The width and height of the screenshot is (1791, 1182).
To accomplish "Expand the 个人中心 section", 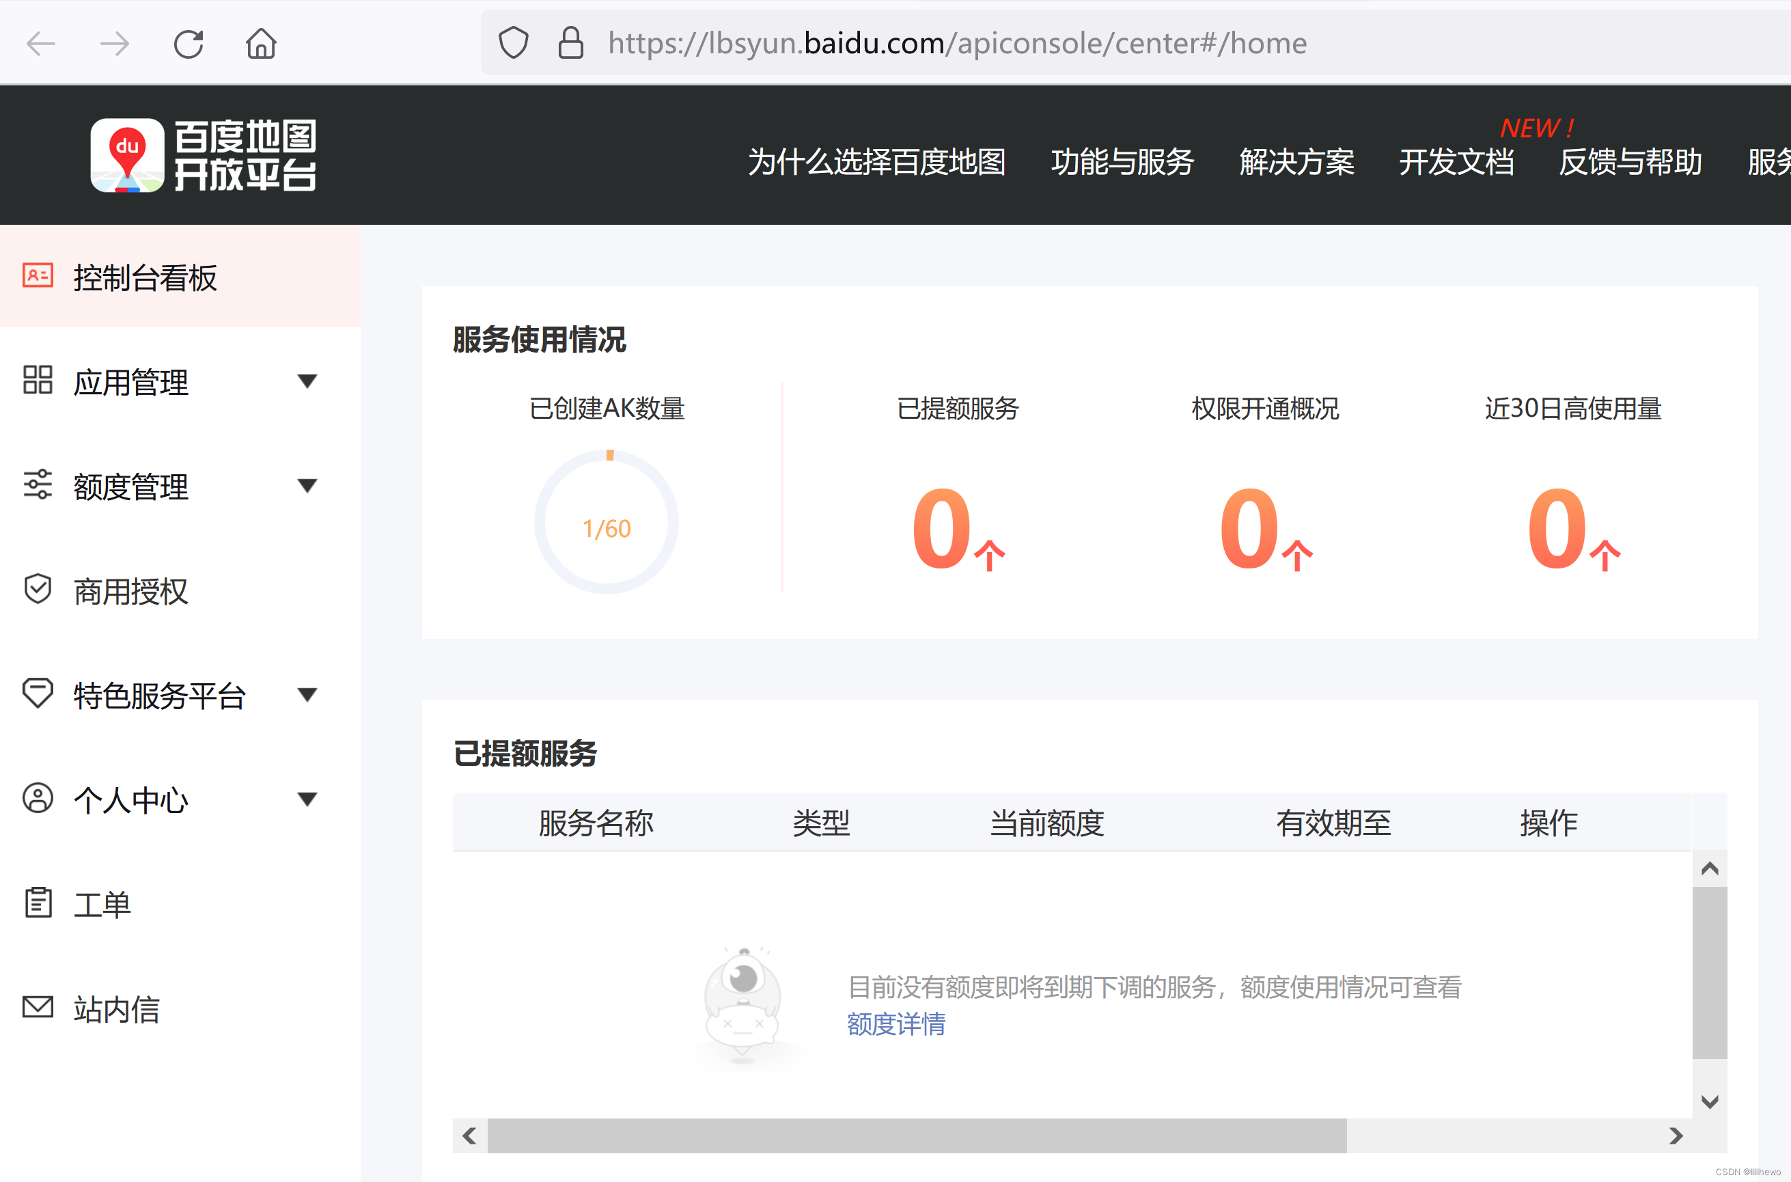I will tap(307, 799).
